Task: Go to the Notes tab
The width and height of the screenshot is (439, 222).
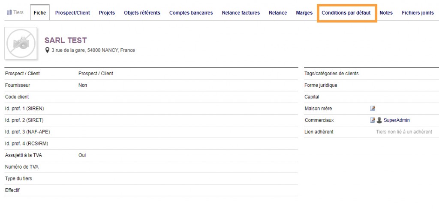Action: pos(386,13)
